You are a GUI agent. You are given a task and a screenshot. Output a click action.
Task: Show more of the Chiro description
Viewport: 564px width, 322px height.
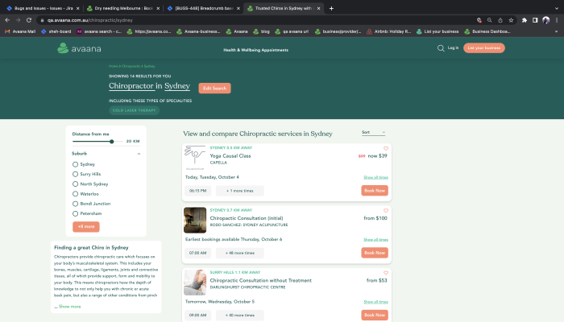pos(70,307)
